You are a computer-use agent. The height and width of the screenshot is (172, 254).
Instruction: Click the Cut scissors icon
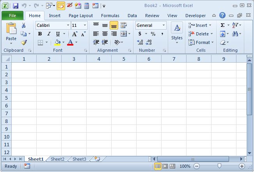point(24,25)
